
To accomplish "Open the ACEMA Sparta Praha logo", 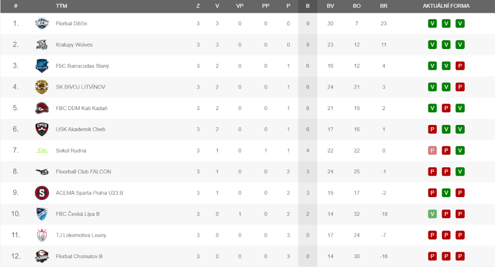I will 42,193.
